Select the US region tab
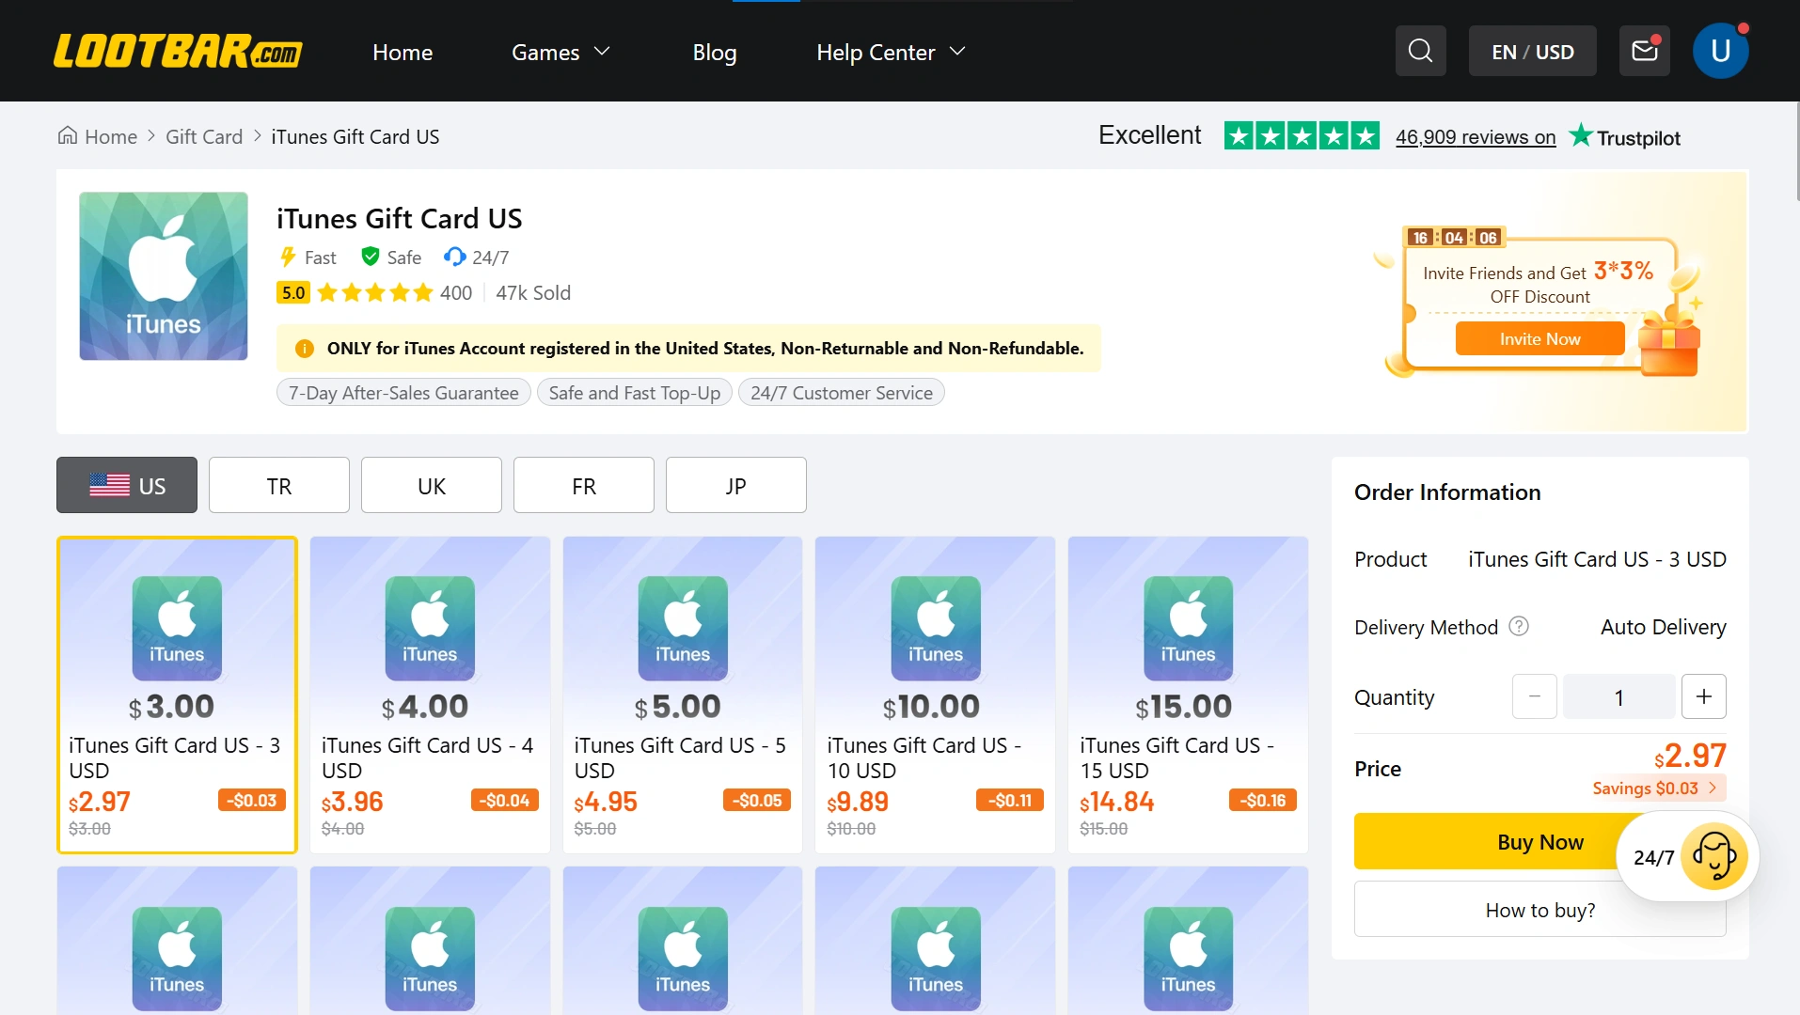The width and height of the screenshot is (1800, 1015). (x=127, y=485)
